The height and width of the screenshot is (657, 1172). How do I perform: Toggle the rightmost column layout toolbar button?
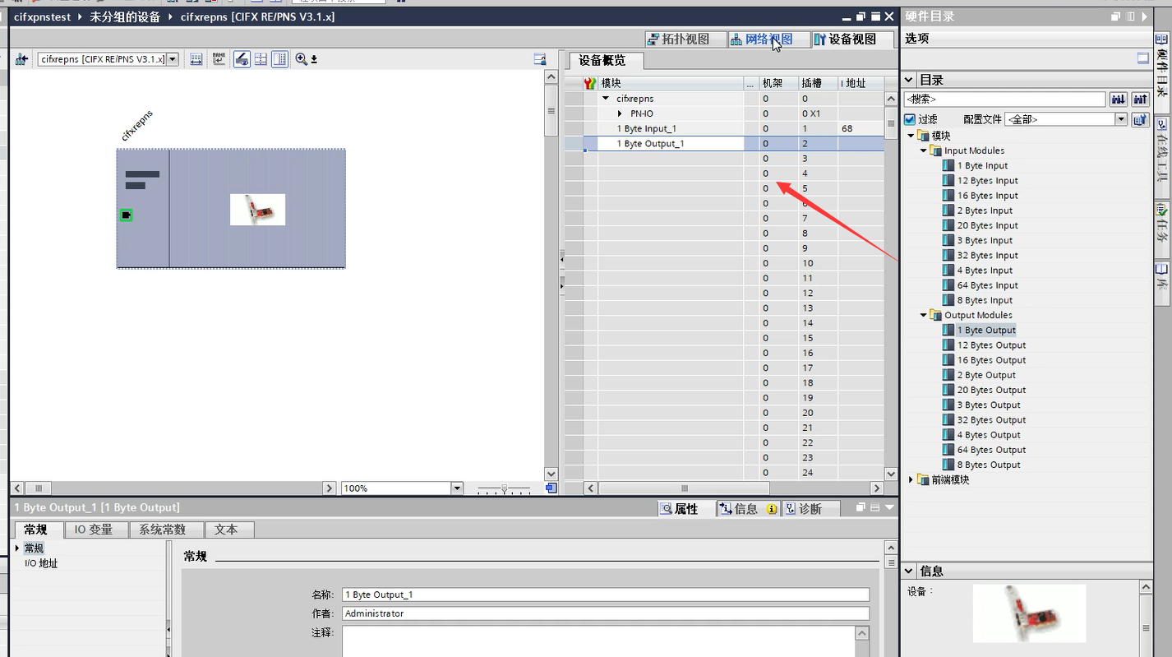pyautogui.click(x=280, y=59)
